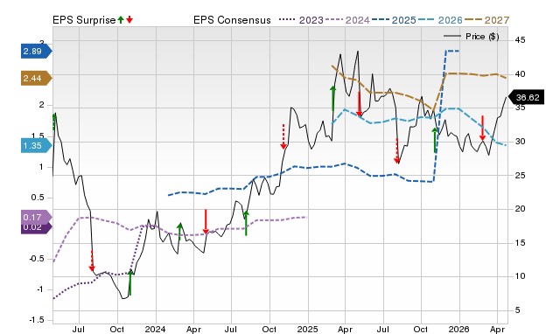Image resolution: width=560 pixels, height=334 pixels.
Task: Click the red surprise arrow near May 2025
Action: [359, 104]
